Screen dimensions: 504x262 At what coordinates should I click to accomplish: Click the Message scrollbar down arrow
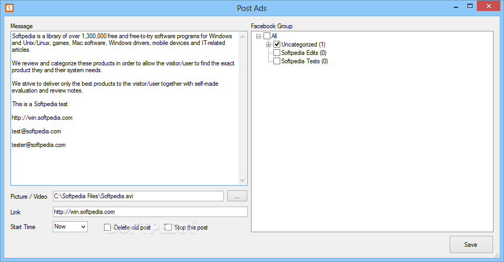point(243,180)
